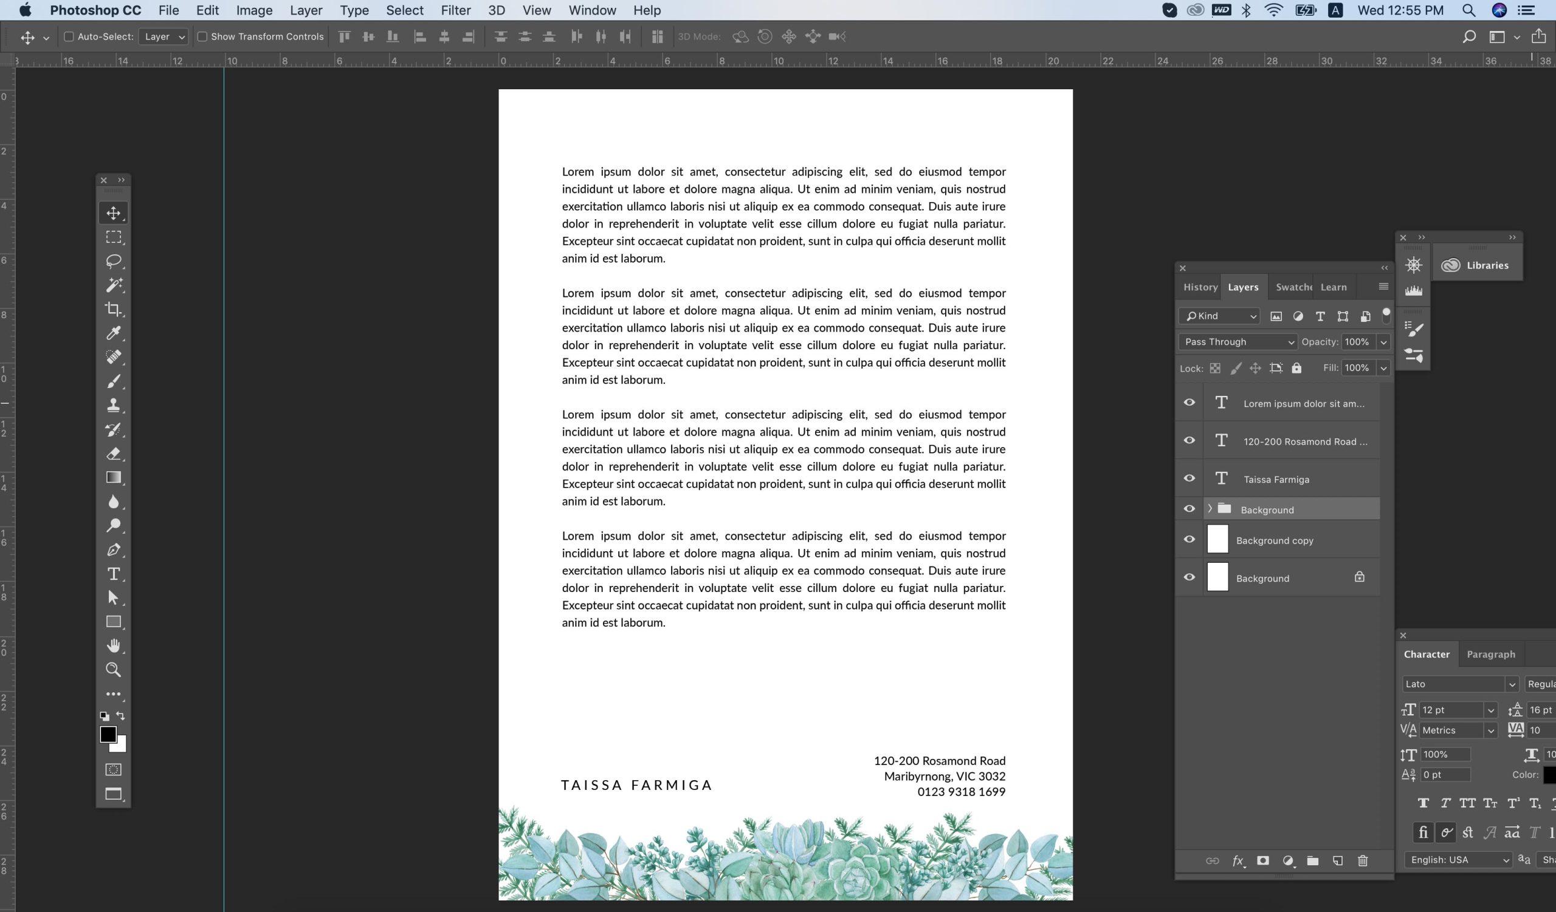Add layer style via fx icon
Screen dimensions: 1556x912
click(1238, 861)
